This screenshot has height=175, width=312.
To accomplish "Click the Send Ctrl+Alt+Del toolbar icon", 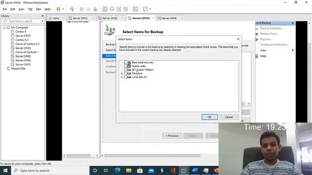I will [x=72, y=9].
